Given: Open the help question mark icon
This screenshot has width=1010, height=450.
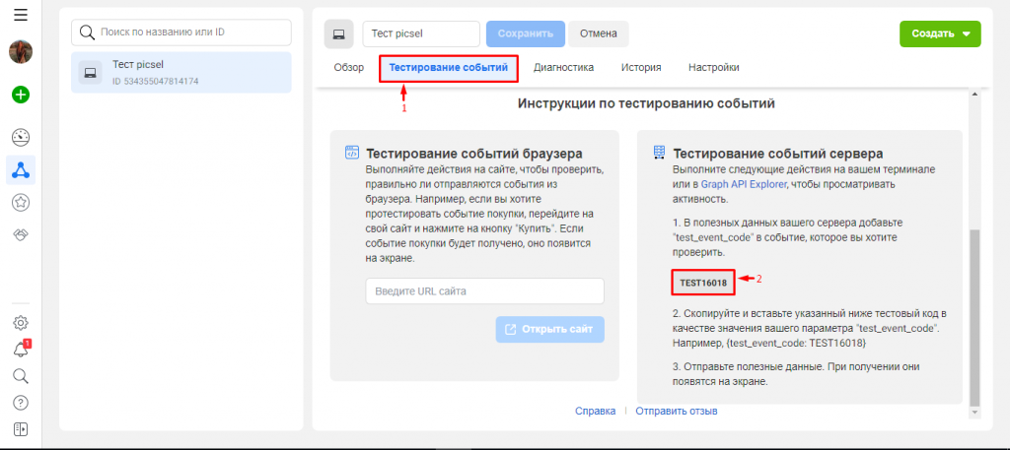Looking at the screenshot, I should (22, 403).
